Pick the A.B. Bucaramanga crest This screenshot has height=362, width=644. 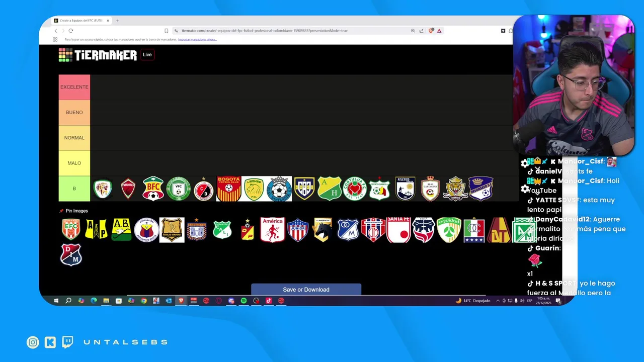121,230
